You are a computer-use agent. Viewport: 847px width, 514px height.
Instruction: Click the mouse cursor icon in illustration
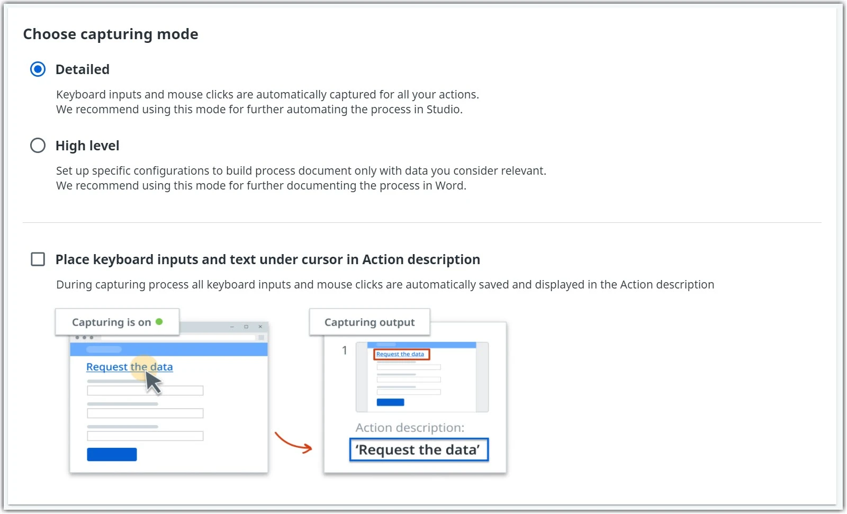pyautogui.click(x=154, y=382)
